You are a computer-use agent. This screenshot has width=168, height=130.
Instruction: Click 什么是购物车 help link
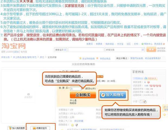point(73,102)
